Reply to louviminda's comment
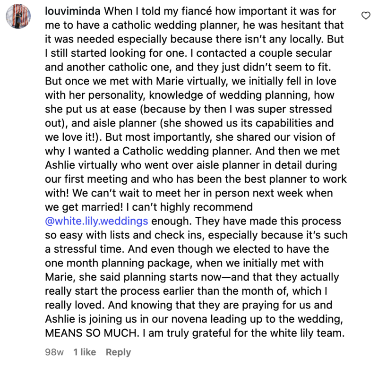378x367 pixels. (118, 352)
